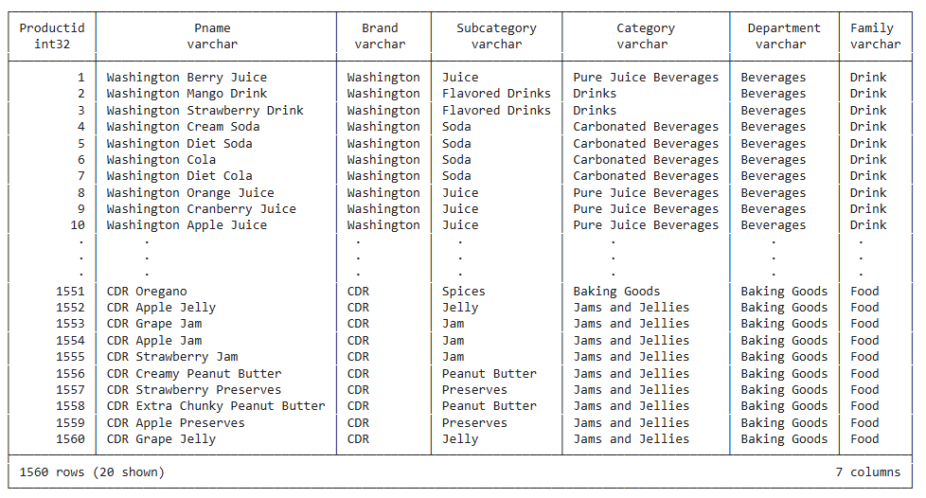
Task: Click the "7 columns" footer text
Action: point(866,471)
